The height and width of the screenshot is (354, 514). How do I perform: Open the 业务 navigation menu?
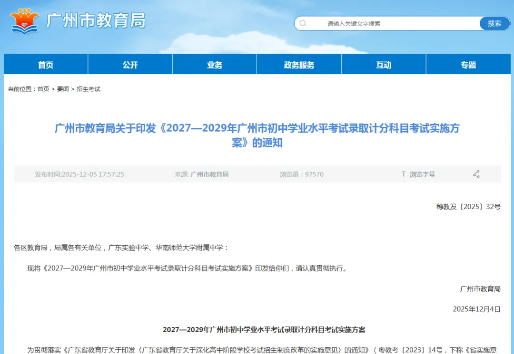(x=214, y=64)
